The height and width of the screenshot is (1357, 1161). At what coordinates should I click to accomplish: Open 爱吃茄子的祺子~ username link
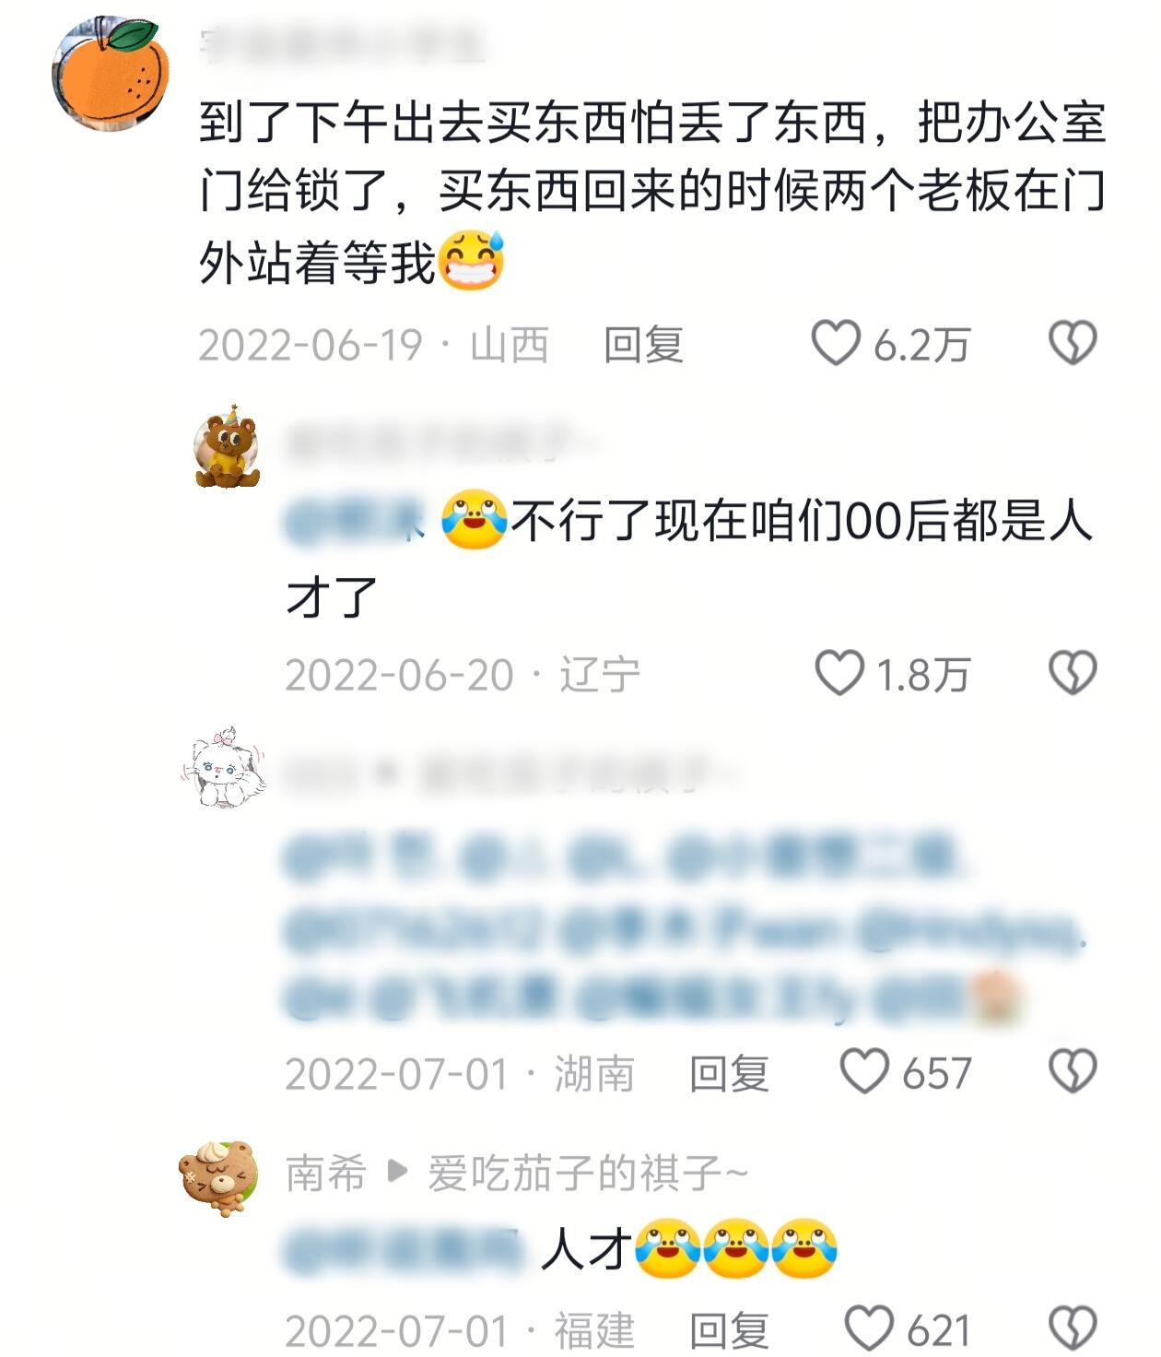[x=588, y=1174]
